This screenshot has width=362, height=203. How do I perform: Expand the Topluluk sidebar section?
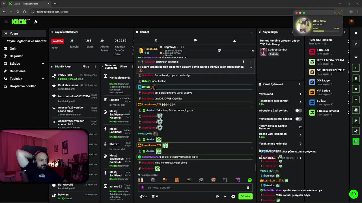43,79
